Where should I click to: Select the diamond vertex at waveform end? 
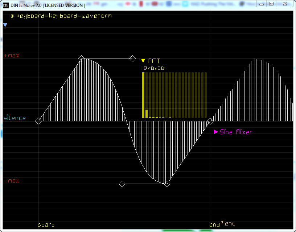pos(210,121)
